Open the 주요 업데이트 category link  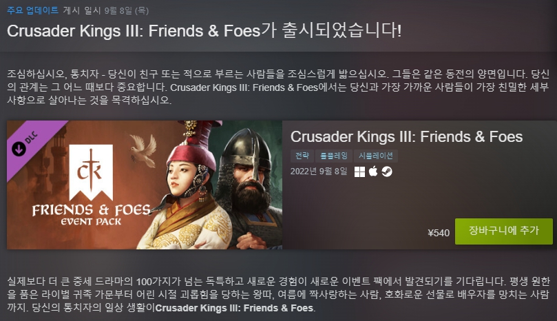pyautogui.click(x=32, y=10)
